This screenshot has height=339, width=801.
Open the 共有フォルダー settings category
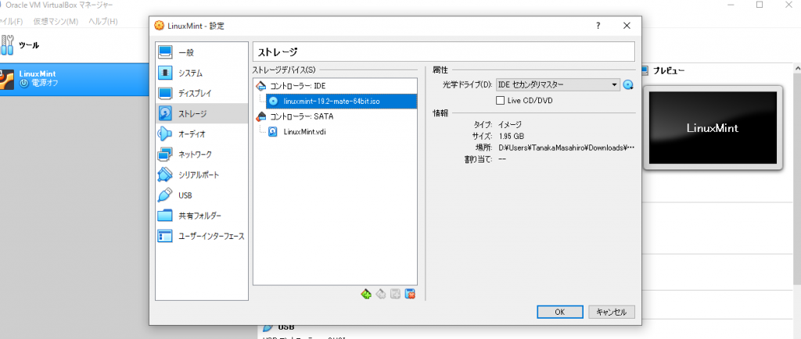(201, 216)
